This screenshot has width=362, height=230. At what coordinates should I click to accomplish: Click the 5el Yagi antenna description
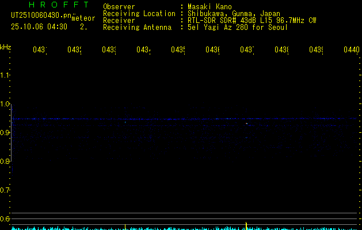tap(237, 27)
